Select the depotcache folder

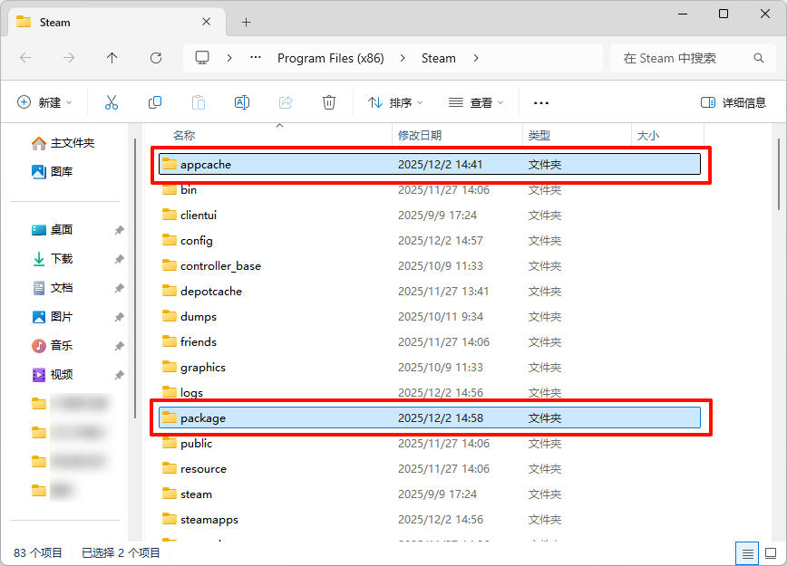430,292
